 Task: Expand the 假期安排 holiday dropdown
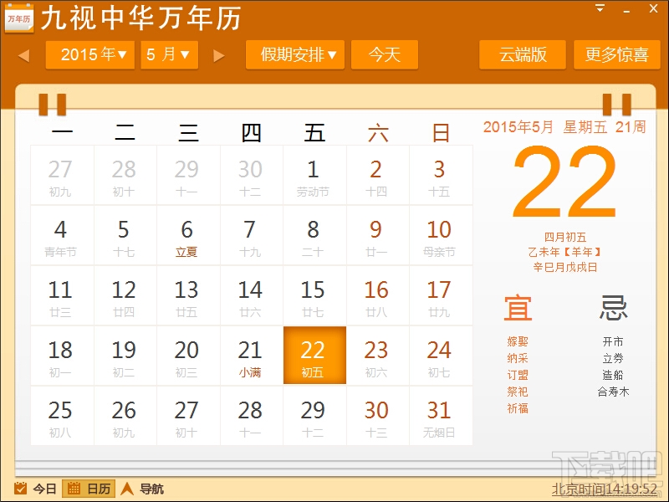pyautogui.click(x=295, y=54)
